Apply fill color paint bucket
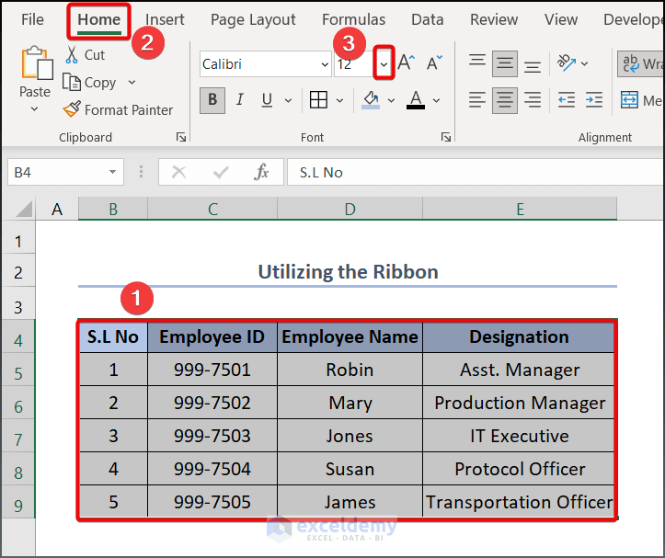The height and width of the screenshot is (558, 665). click(371, 100)
